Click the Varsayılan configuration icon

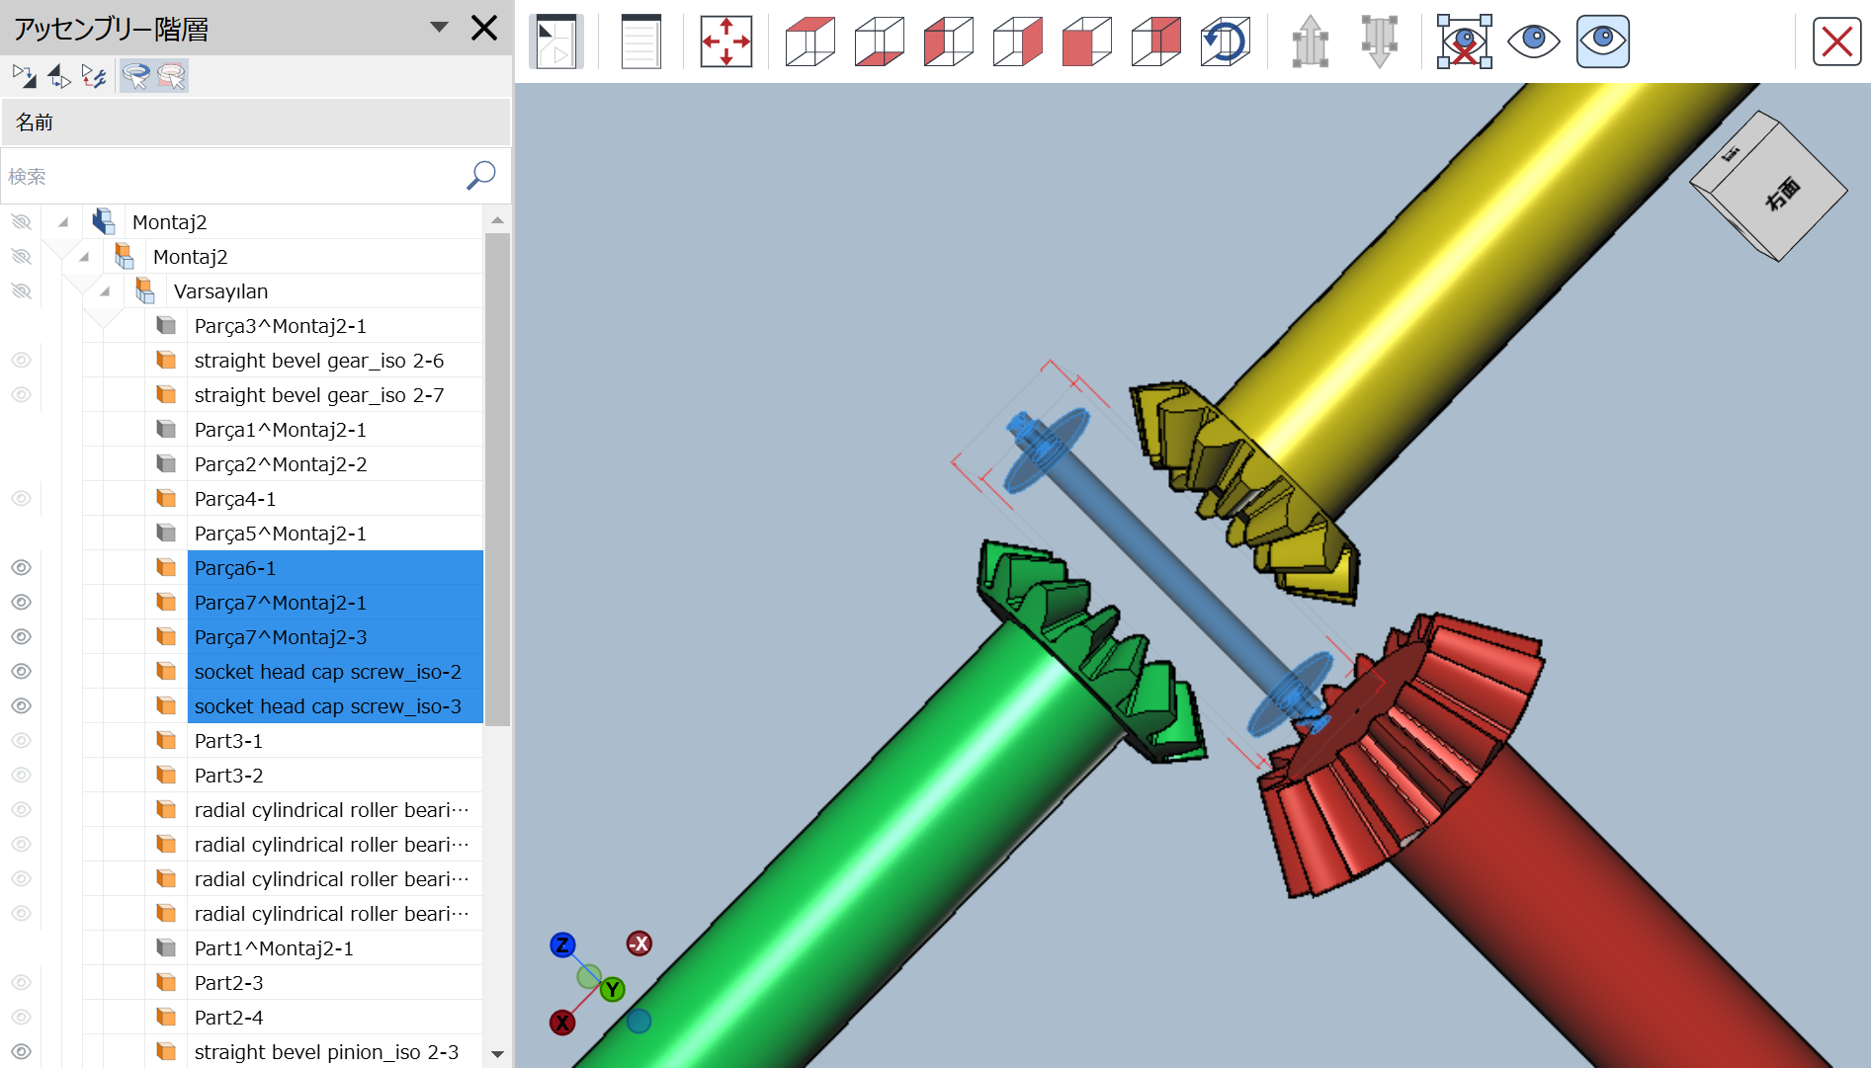pos(145,291)
